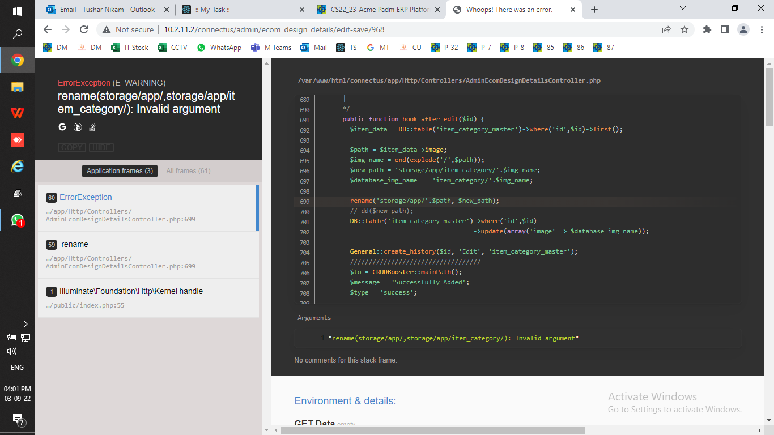Open WPS Office from taskbar
Viewport: 774px width, 435px height.
pyautogui.click(x=17, y=113)
